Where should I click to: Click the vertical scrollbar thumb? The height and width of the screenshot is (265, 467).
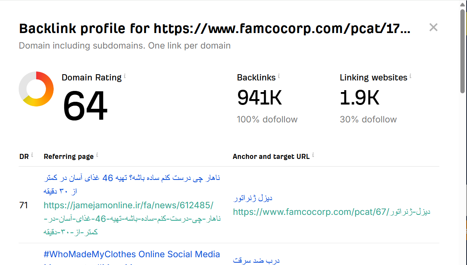point(463,51)
